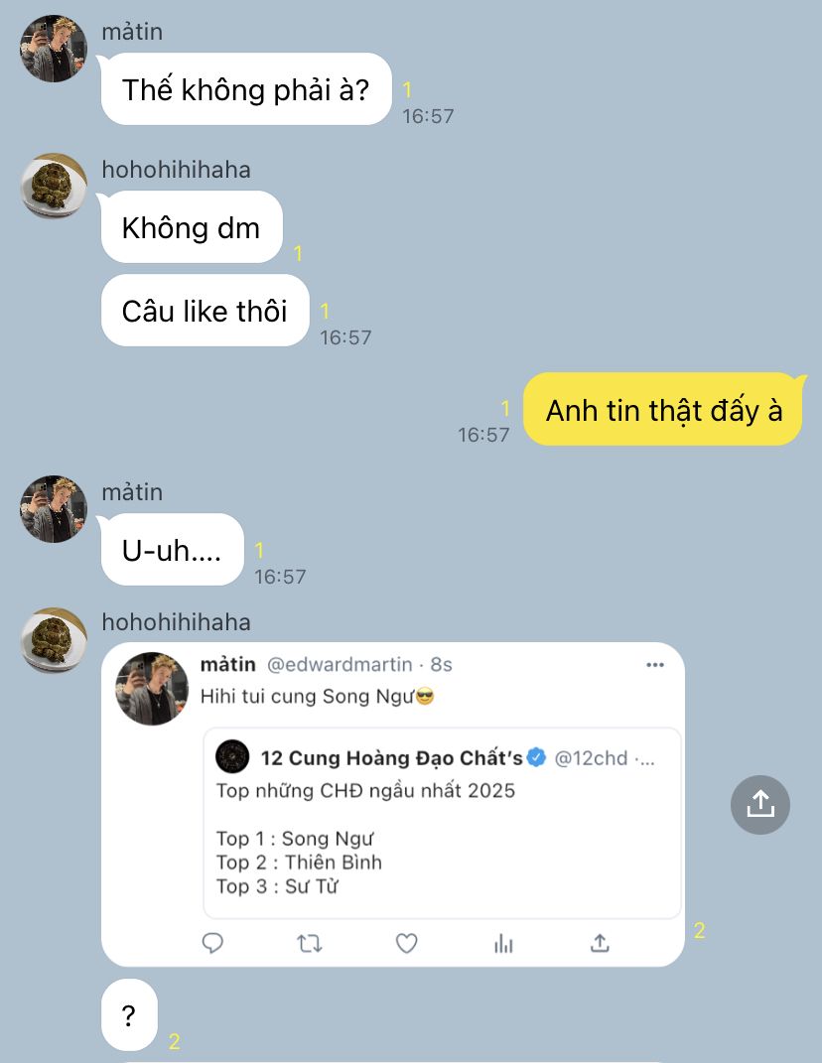Open the quoted tweet 'Top những CHĐ ngầu nhất 2025'

coord(442,823)
